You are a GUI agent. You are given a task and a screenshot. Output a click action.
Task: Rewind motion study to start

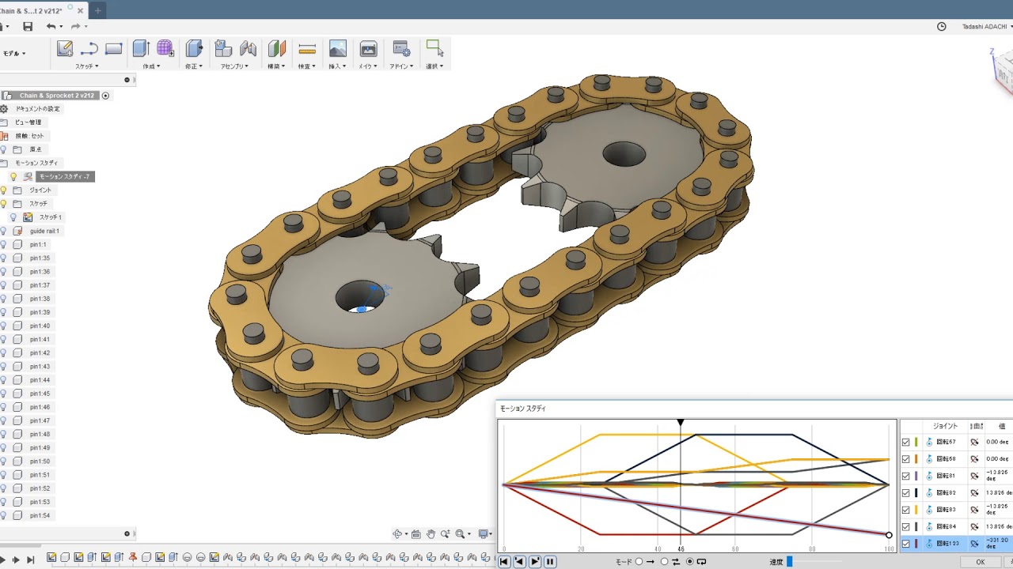(504, 562)
